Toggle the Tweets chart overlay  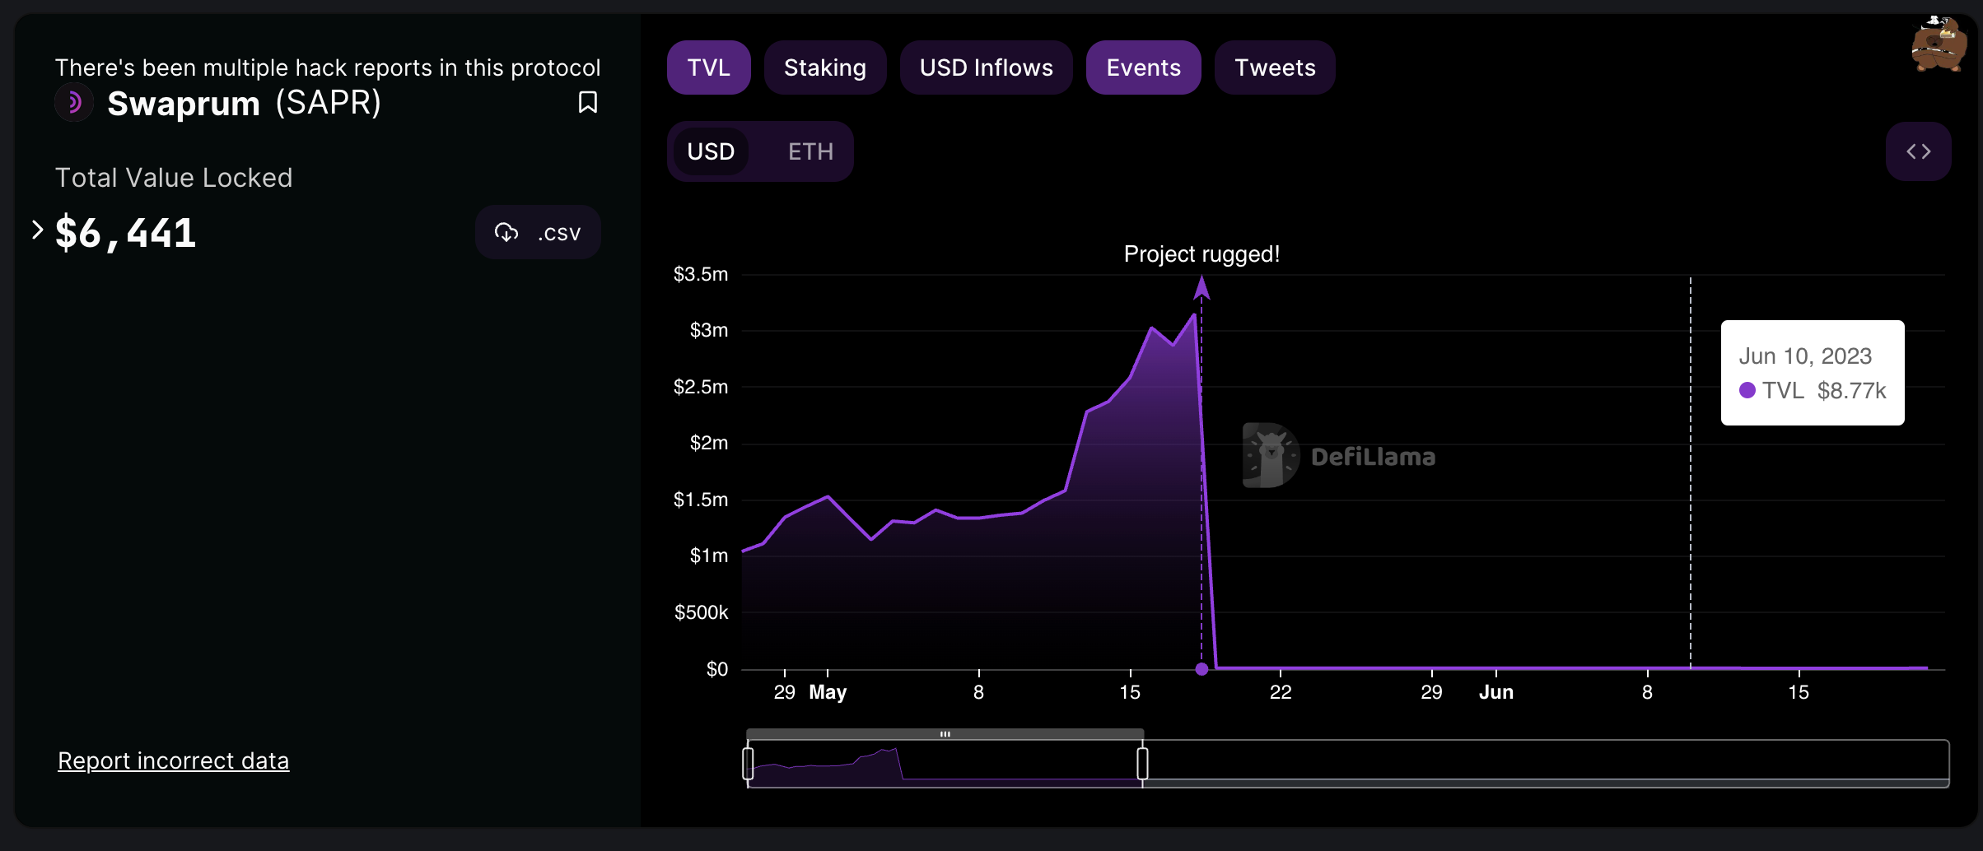(1275, 67)
